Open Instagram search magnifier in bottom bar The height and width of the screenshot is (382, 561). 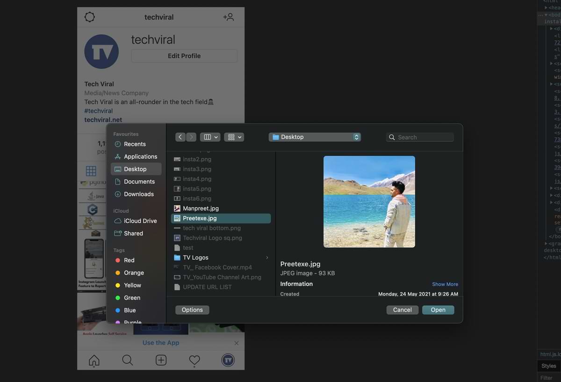click(x=128, y=360)
